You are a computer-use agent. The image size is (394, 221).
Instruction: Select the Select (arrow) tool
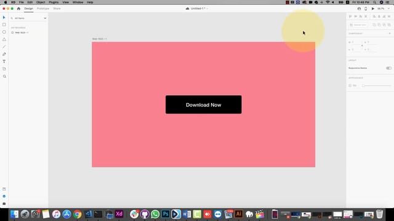click(4, 17)
